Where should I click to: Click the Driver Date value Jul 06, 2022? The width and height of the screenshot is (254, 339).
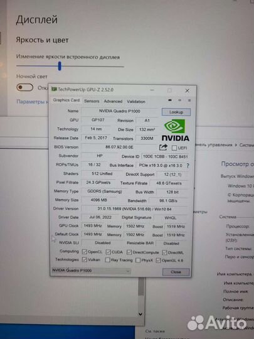click(x=100, y=217)
